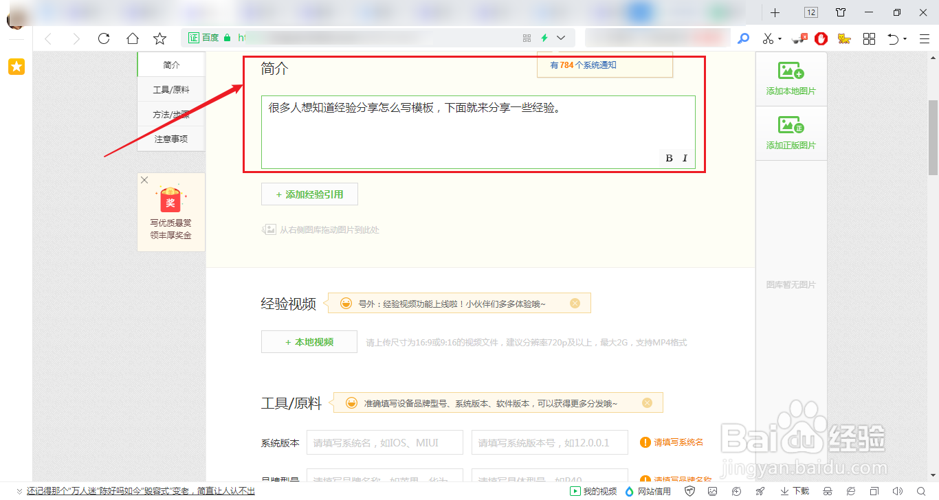Click the yellow cat extension icon
This screenshot has height=500, width=939.
pos(844,38)
